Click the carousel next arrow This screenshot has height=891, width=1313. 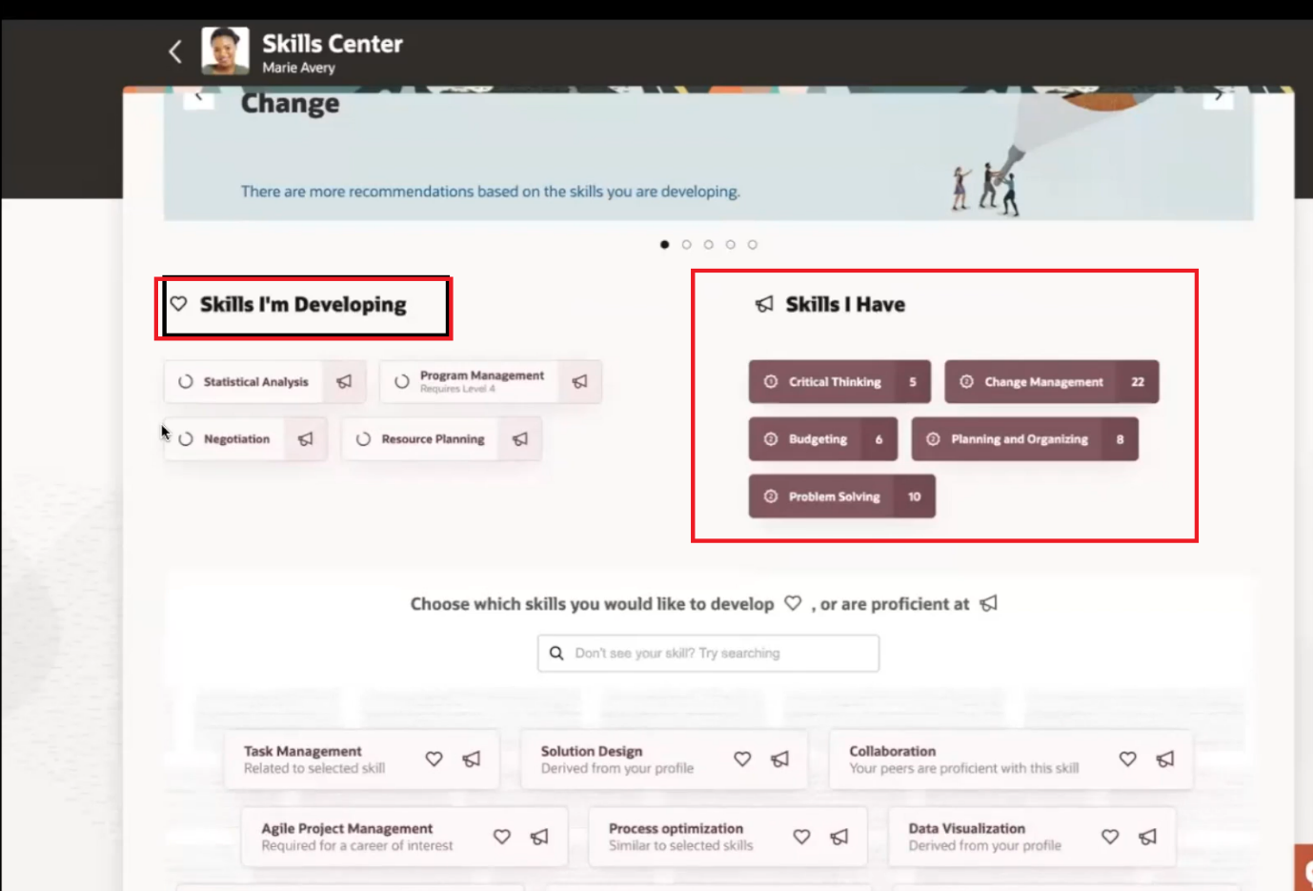[1220, 95]
